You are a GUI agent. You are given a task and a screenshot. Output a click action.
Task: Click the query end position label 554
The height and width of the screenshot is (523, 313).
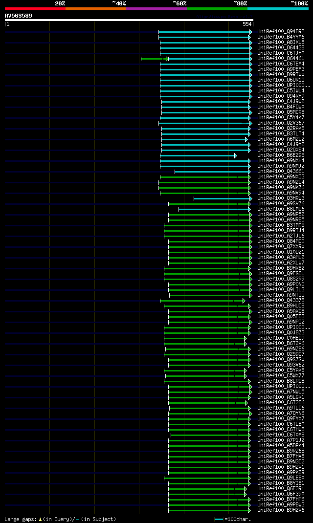(247, 24)
